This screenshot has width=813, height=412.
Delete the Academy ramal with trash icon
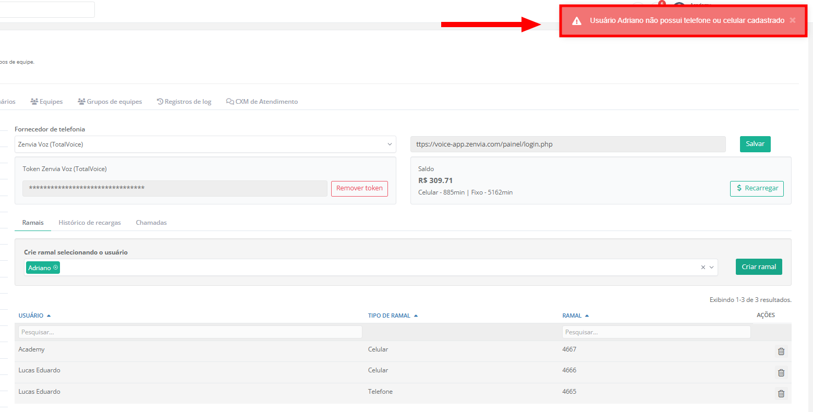pyautogui.click(x=781, y=352)
